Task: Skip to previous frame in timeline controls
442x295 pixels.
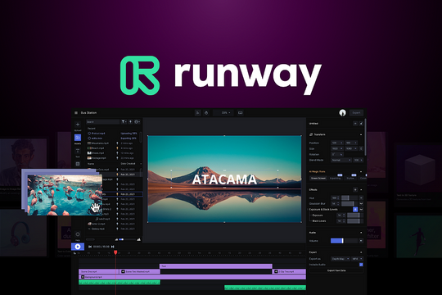Action: 90,247
